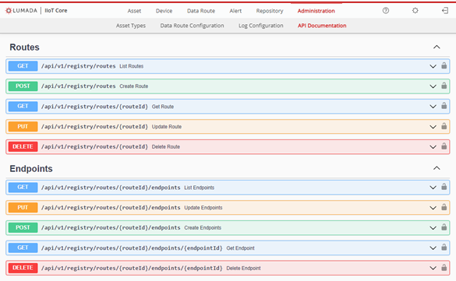
Task: Open the Data Route menu
Action: point(201,11)
